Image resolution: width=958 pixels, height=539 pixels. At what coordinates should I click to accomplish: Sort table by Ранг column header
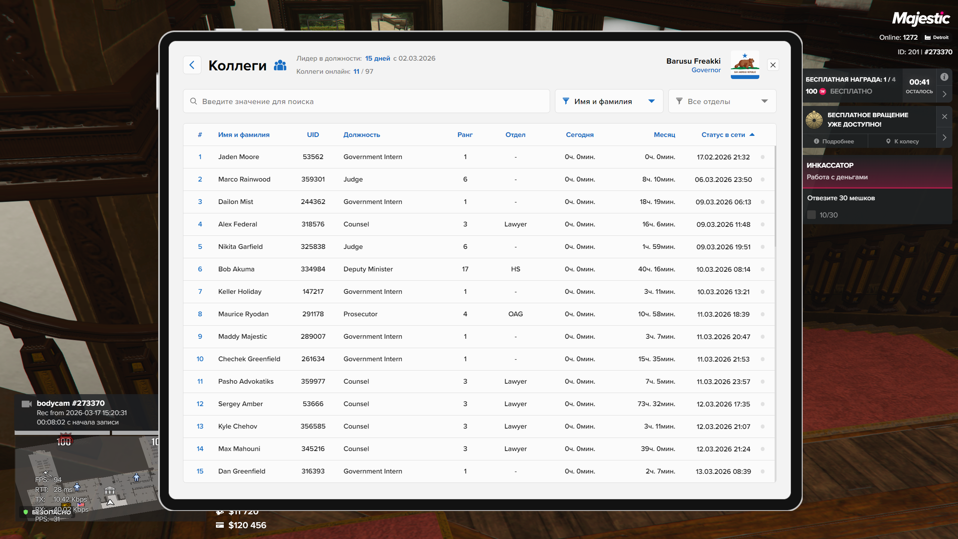pos(465,135)
